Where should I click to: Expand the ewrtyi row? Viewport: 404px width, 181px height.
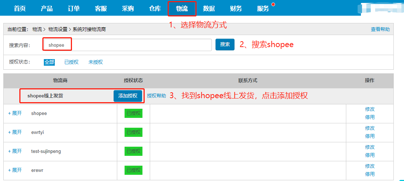tap(15, 132)
